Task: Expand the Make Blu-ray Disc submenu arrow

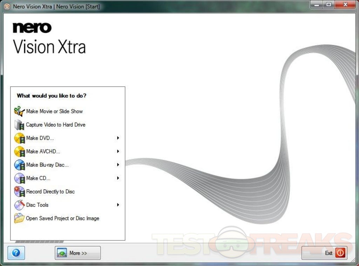Action: (x=118, y=165)
